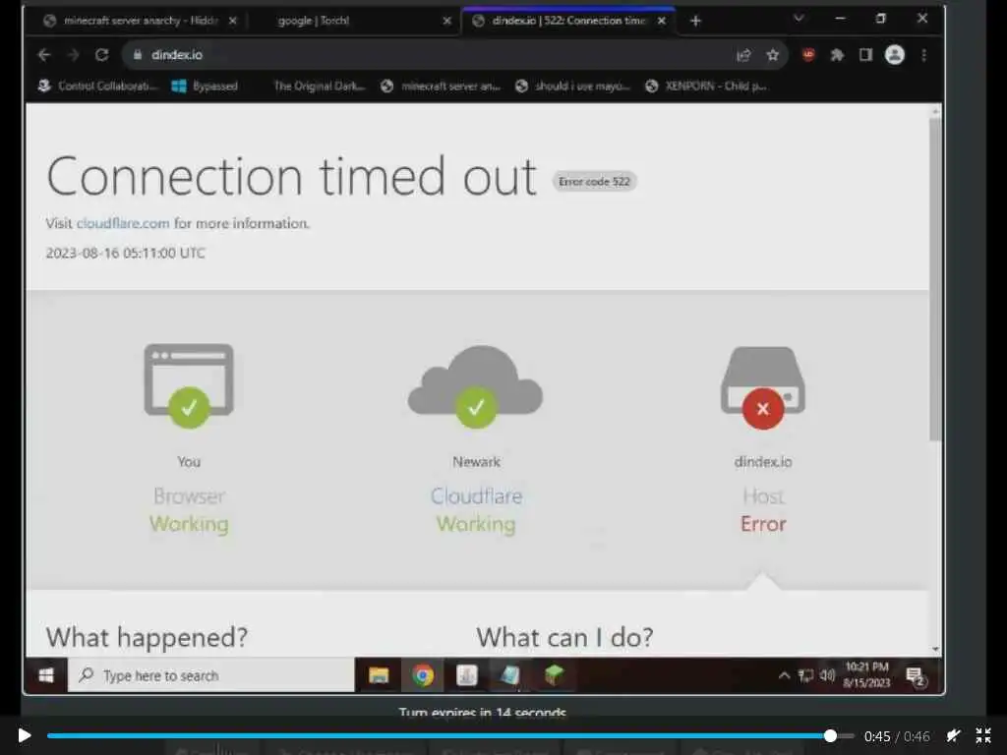
Task: Open the notification center icon
Action: pos(916,676)
